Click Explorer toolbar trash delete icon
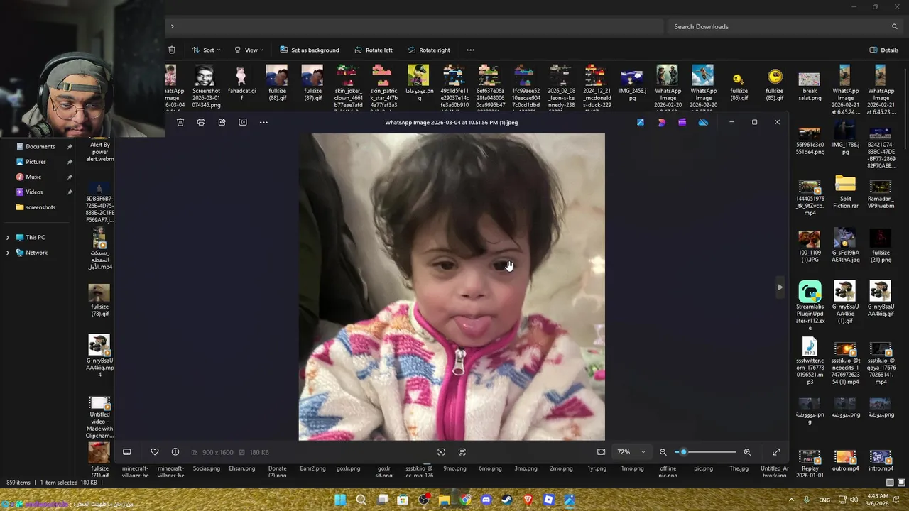The image size is (909, 511). [172, 50]
